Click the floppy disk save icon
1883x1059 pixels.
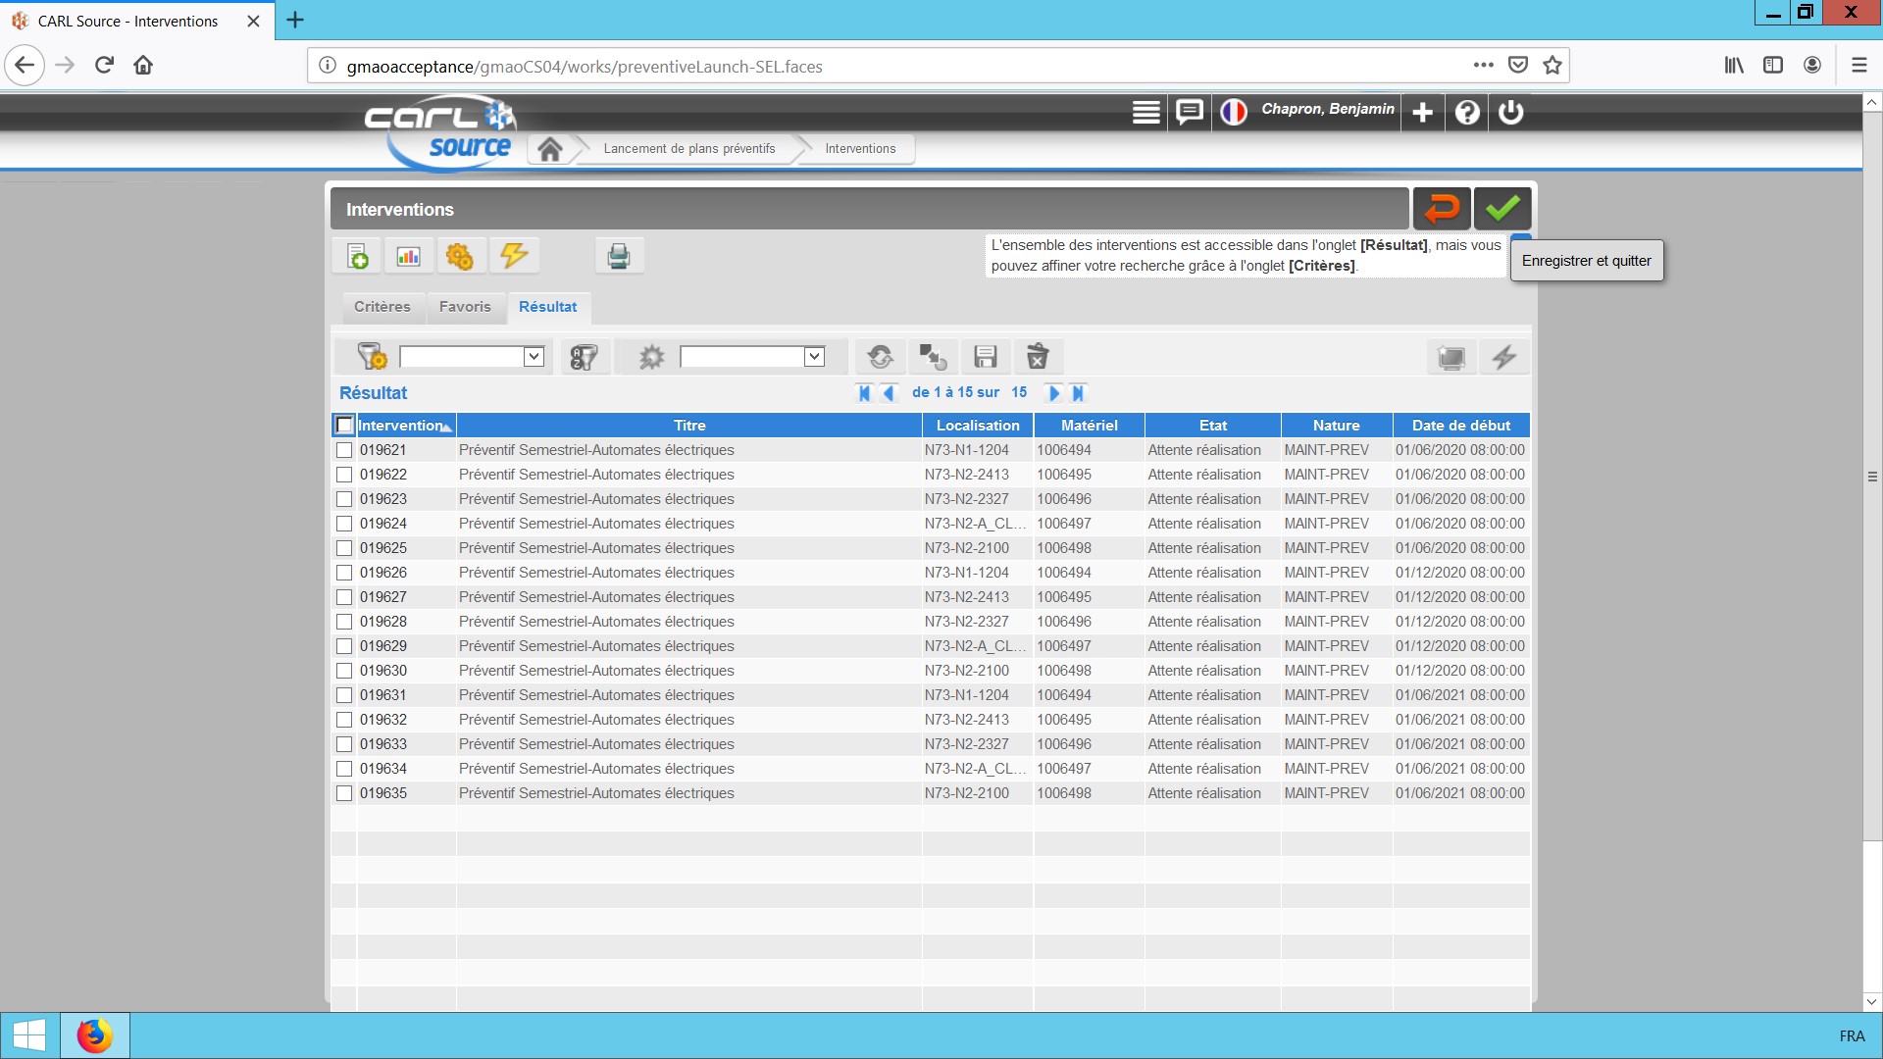click(985, 357)
